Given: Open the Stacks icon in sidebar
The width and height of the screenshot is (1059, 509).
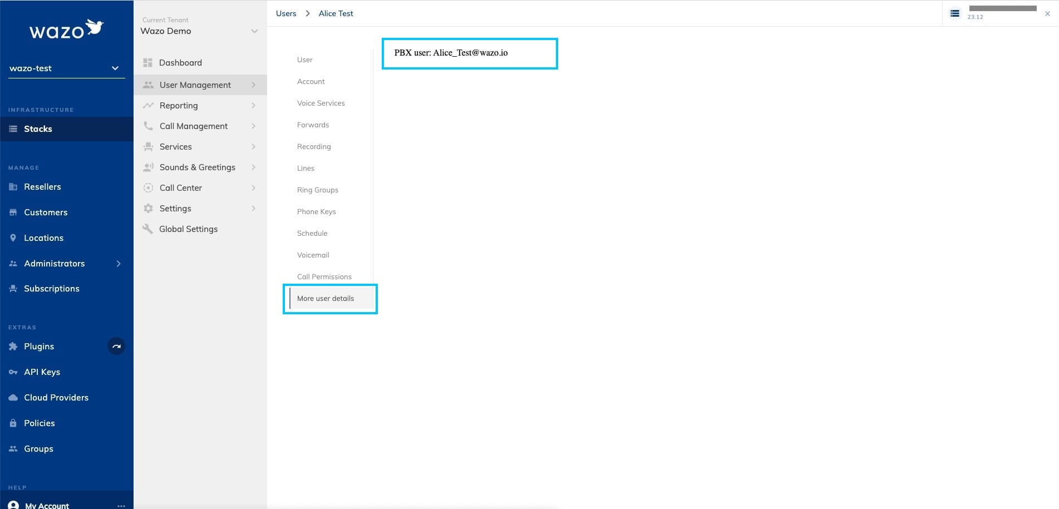Looking at the screenshot, I should [x=13, y=129].
